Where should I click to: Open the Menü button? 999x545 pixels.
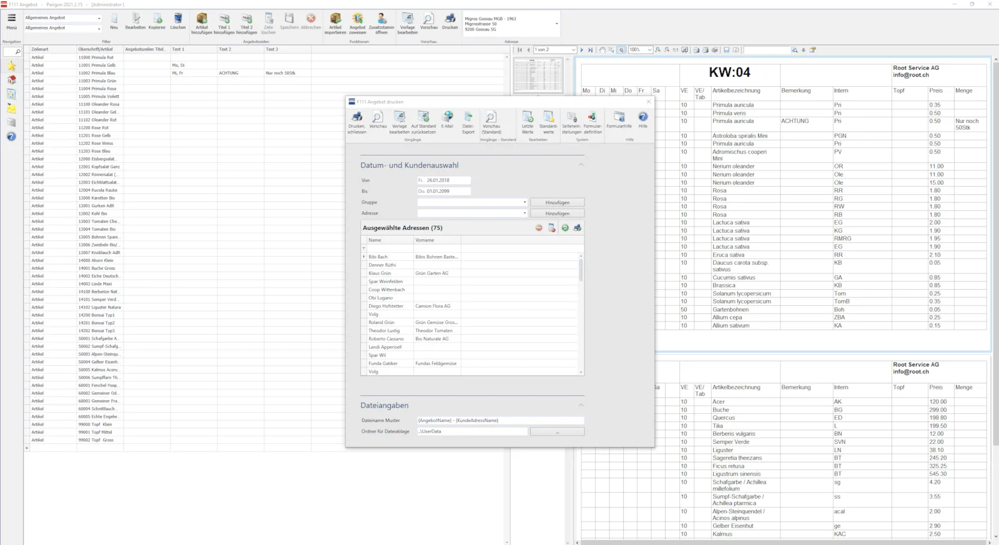11,21
